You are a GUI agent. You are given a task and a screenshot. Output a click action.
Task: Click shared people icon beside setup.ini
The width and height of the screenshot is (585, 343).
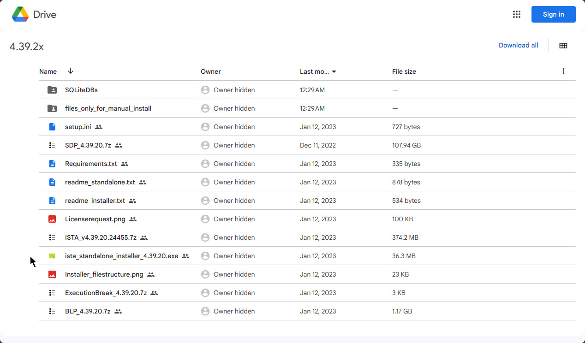coord(99,127)
